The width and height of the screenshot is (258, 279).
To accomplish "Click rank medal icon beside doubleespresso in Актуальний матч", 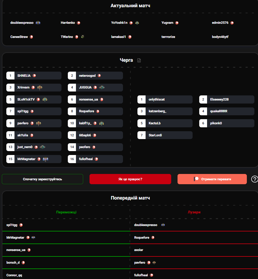I will [x=38, y=23].
